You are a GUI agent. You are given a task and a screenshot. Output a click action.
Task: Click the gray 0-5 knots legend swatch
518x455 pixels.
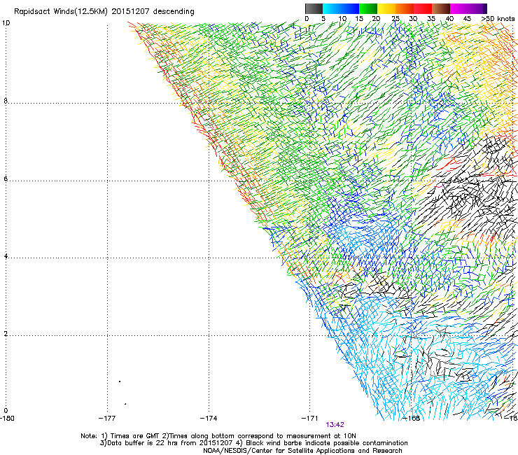[x=314, y=8]
